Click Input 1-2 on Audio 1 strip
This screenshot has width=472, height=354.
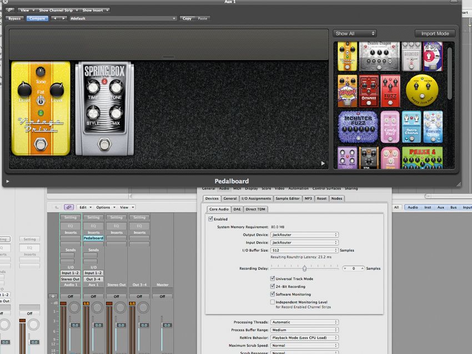(x=70, y=273)
